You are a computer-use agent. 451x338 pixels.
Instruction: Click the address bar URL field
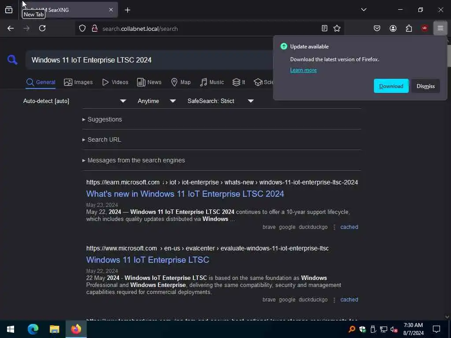tap(210, 29)
